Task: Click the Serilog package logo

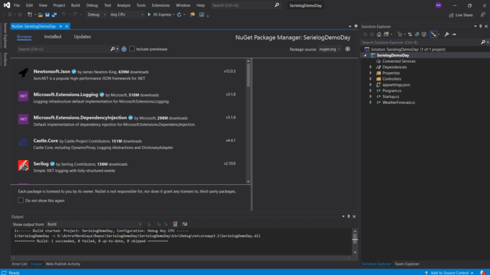Action: [x=24, y=165]
